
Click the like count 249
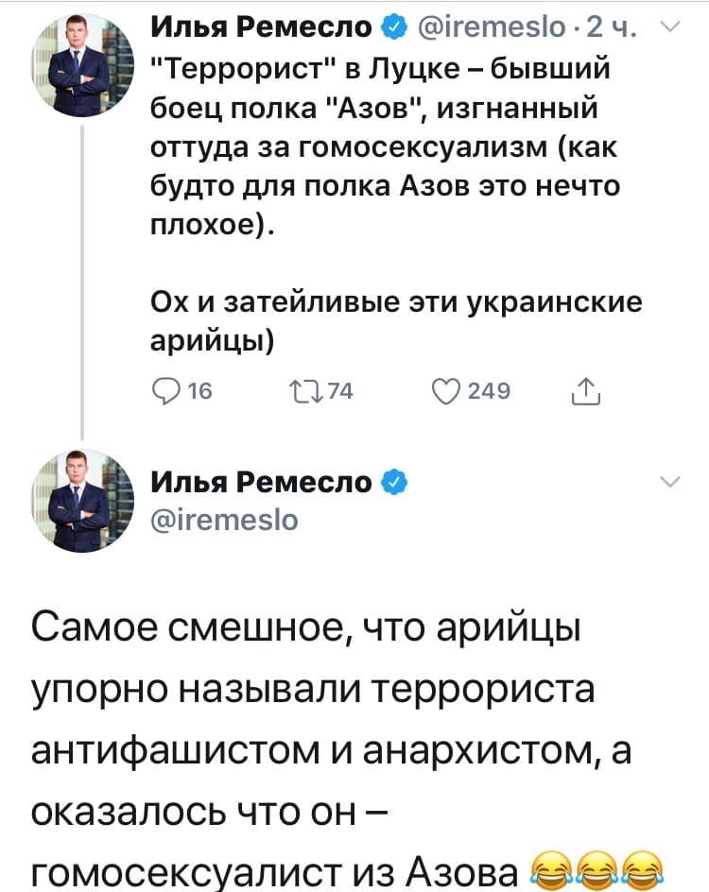(x=489, y=393)
